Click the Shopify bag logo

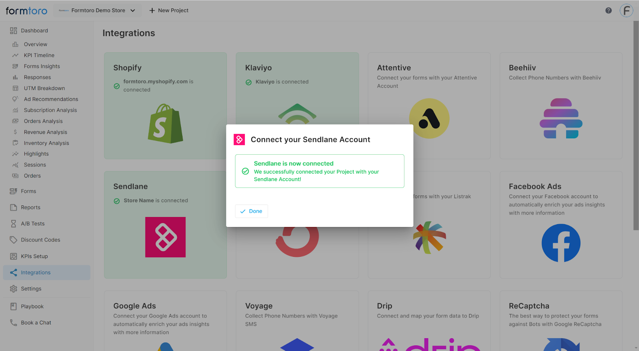pyautogui.click(x=165, y=124)
